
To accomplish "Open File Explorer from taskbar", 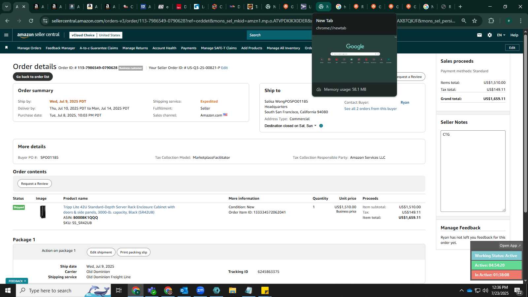I will 233,290.
